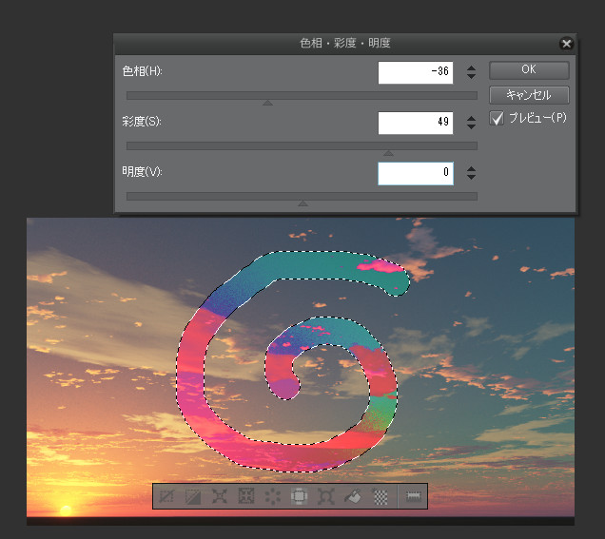Viewport: 605px width, 539px height.
Task: Click the 明度(V) field showing 0
Action: pyautogui.click(x=416, y=174)
